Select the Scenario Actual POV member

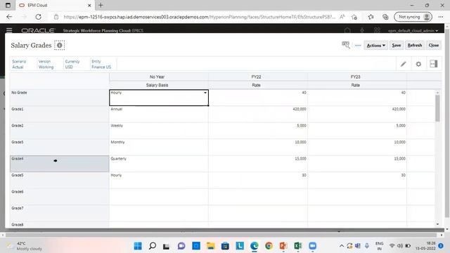tap(19, 64)
